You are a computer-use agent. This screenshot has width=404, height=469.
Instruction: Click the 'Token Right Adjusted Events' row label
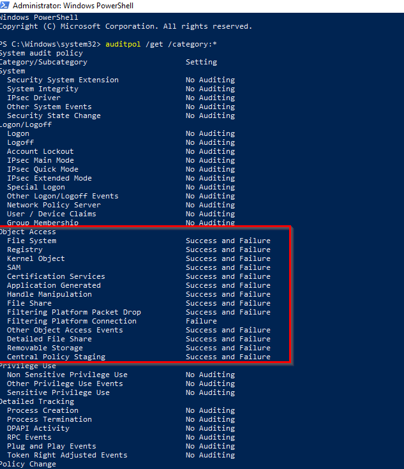(x=68, y=455)
